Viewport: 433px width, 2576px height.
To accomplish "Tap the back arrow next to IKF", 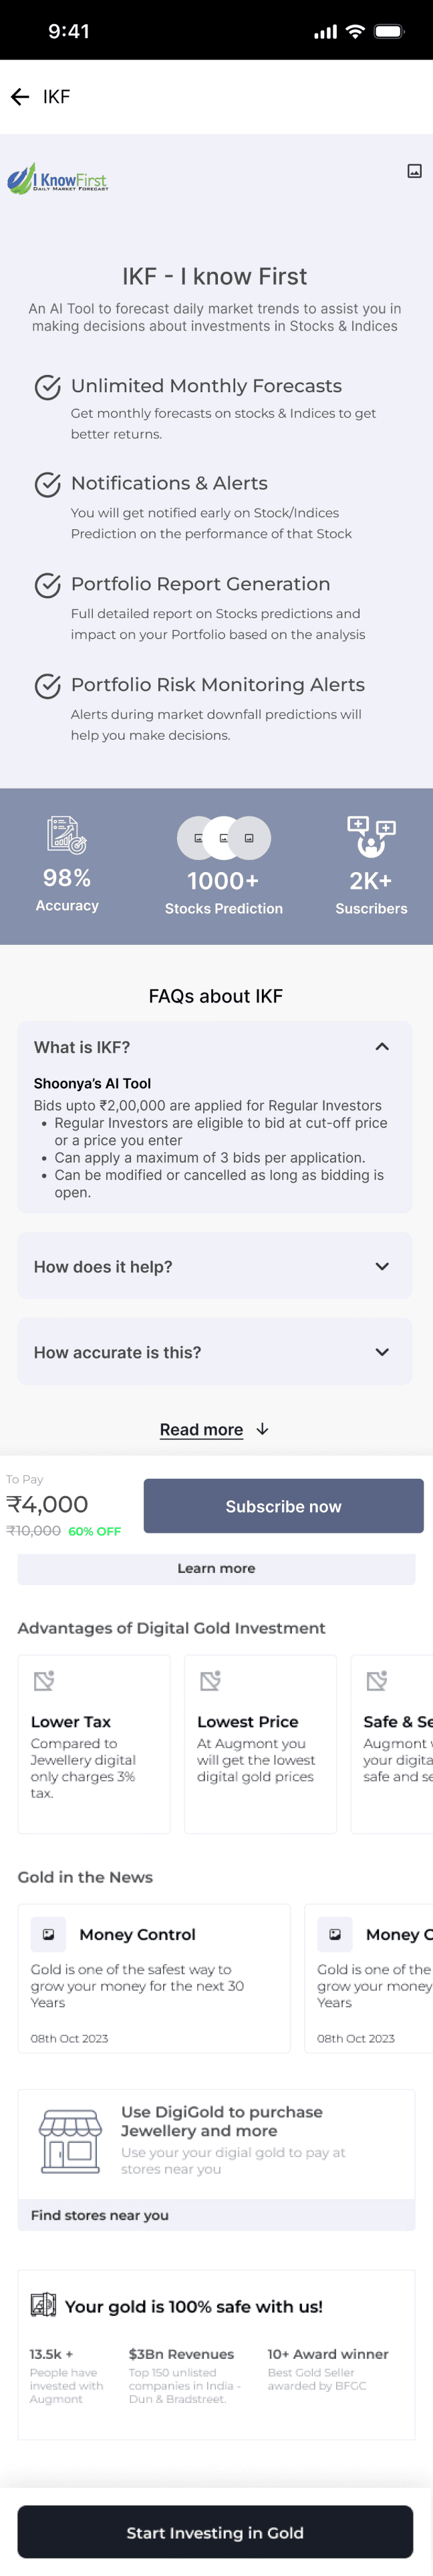I will [x=20, y=97].
